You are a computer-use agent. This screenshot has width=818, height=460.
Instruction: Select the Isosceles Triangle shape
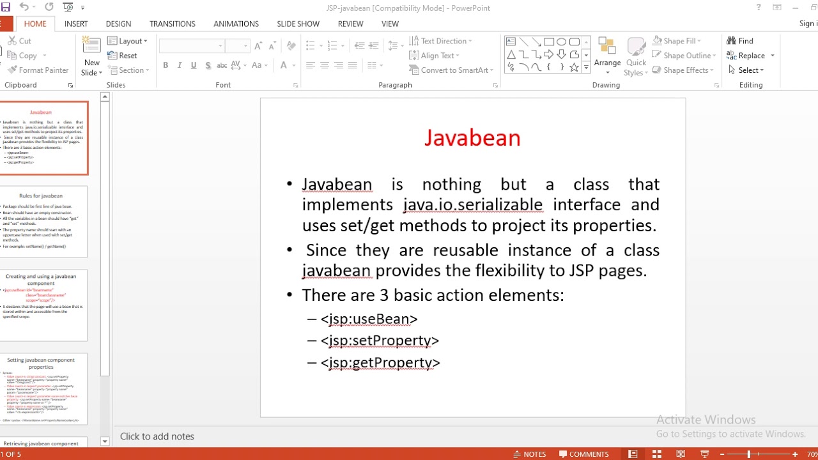click(x=511, y=54)
